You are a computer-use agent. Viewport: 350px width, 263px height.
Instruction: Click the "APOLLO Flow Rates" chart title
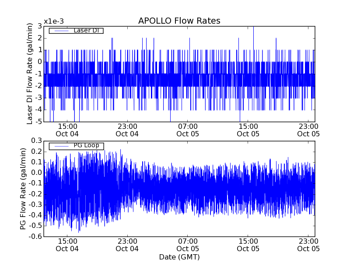click(179, 21)
